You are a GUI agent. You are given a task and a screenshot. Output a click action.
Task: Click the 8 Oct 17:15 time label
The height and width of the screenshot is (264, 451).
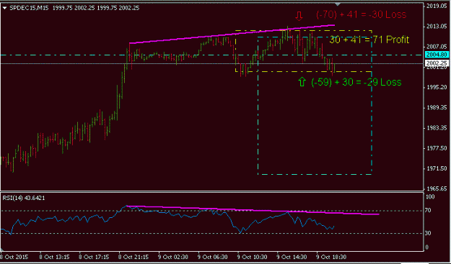(94, 257)
